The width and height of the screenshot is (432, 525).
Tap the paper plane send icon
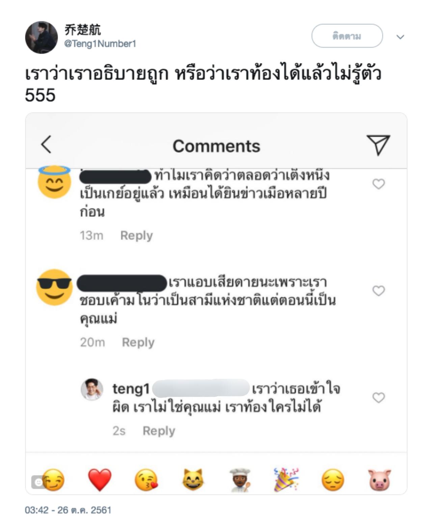click(x=378, y=145)
